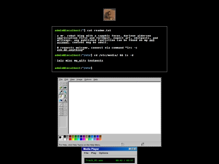Image resolution: width=219 pixels, height=164 pixels.
Task: Pick the white color swatch
Action: click(x=64, y=139)
